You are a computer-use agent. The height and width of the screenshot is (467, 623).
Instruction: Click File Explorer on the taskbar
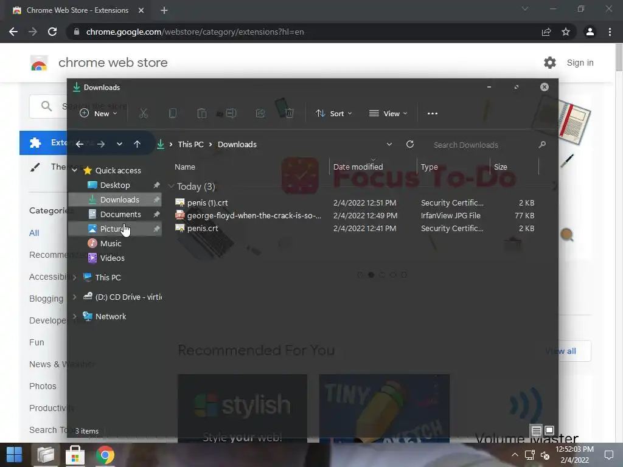[45, 455]
